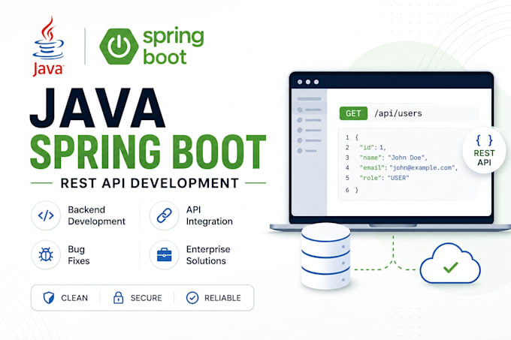Image resolution: width=511 pixels, height=340 pixels.
Task: Click the SECURE label
Action: [146, 298]
